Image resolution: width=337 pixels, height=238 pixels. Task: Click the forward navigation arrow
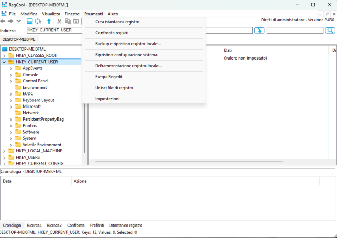coord(10,21)
